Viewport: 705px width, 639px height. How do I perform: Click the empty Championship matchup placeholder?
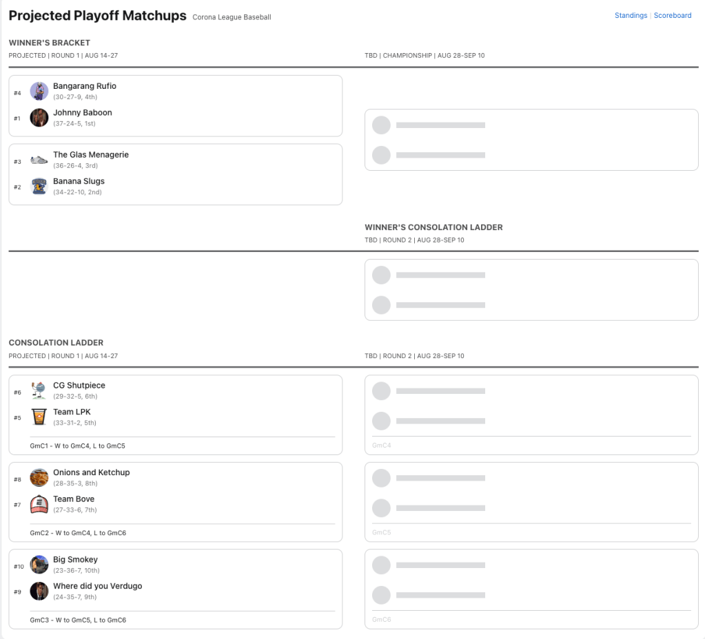[531, 140]
